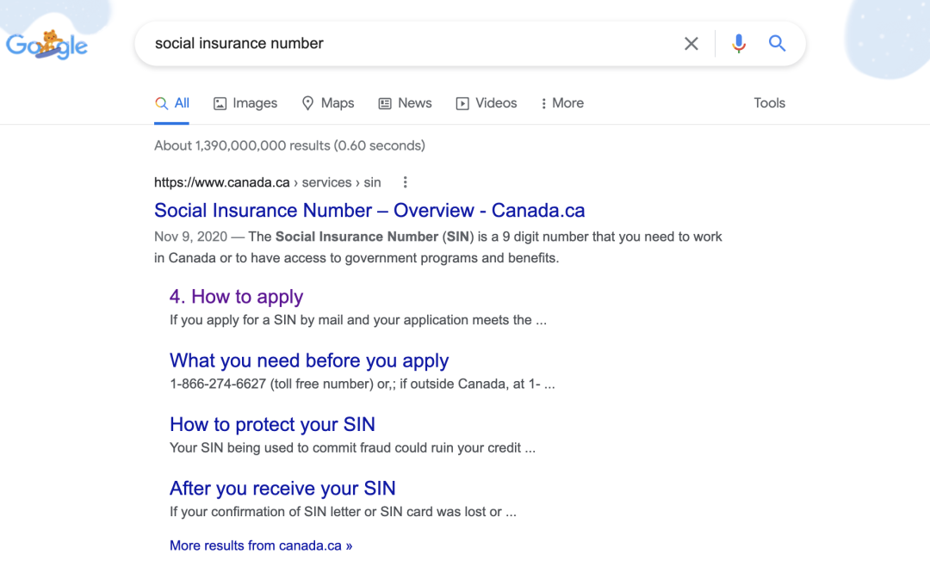This screenshot has width=930, height=585.
Task: Click the News tab newspaper icon
Action: [x=385, y=104]
